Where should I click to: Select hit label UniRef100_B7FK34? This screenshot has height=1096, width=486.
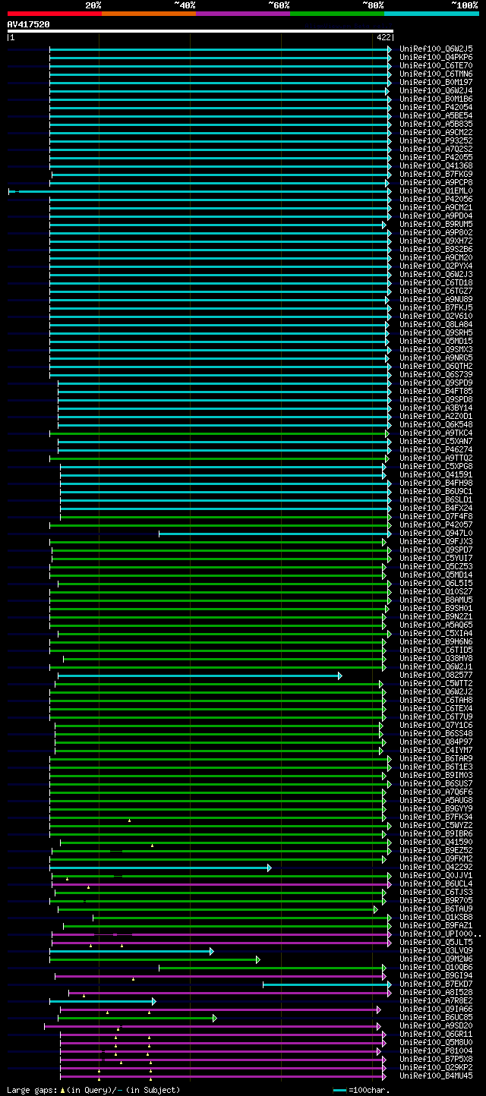(436, 817)
